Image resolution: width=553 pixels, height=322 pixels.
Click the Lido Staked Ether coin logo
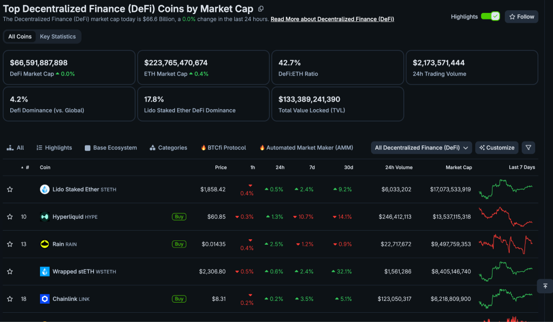coord(45,190)
